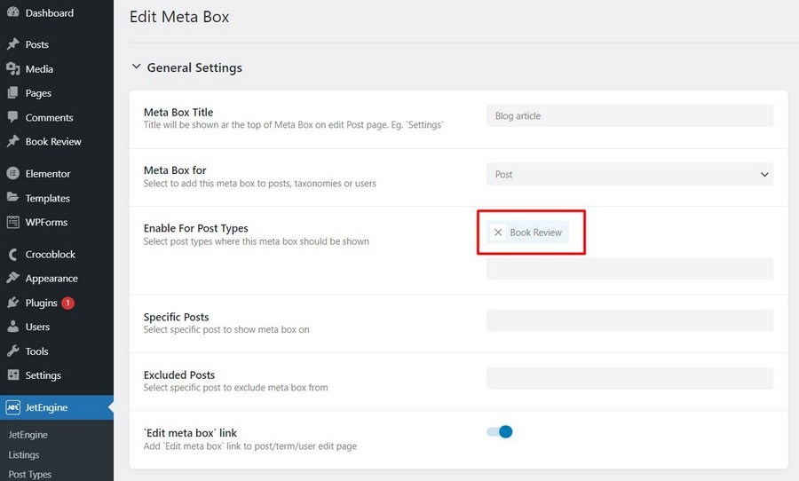Click the Edit Meta Box page title

pos(179,17)
